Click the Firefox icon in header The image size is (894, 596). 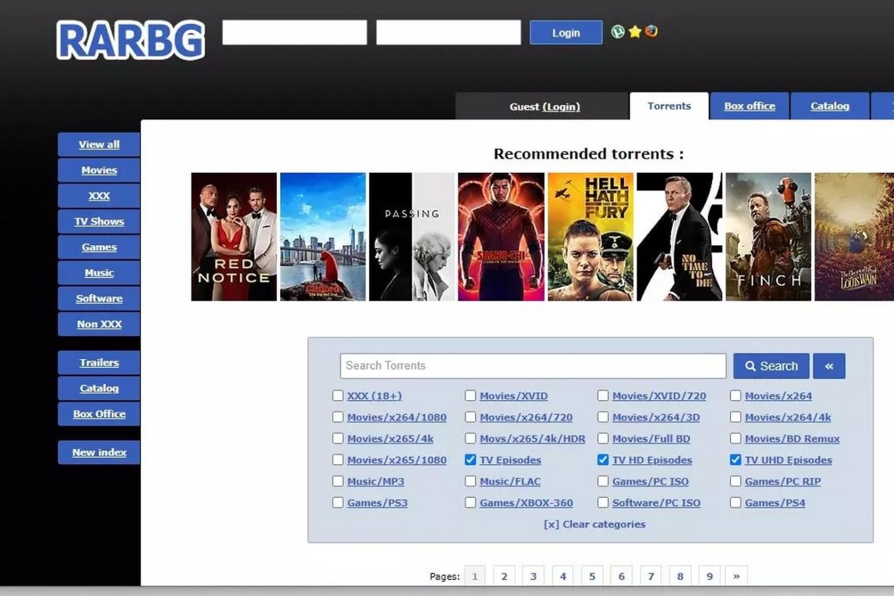click(x=652, y=32)
